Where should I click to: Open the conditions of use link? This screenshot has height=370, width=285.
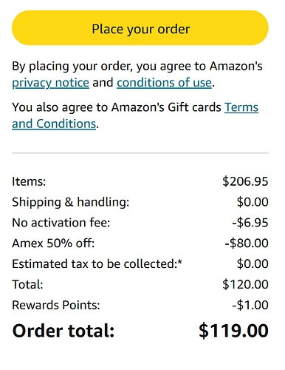164,83
